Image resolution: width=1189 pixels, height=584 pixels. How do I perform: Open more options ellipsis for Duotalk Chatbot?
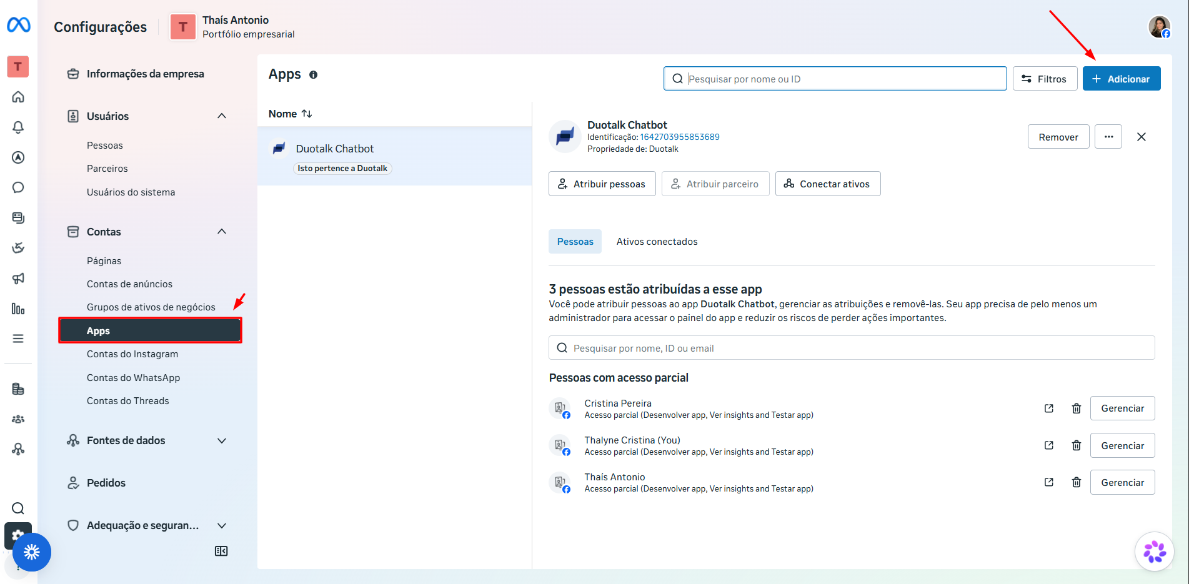point(1108,137)
